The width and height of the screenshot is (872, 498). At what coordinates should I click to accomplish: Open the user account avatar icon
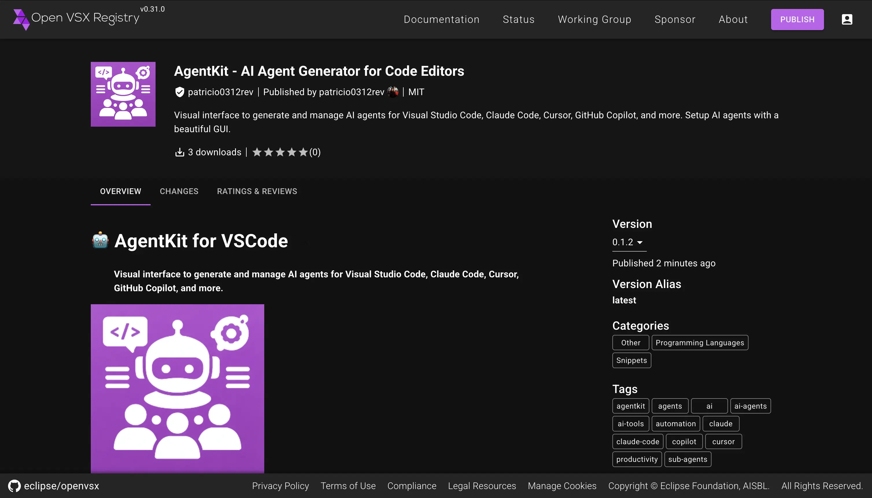(847, 19)
